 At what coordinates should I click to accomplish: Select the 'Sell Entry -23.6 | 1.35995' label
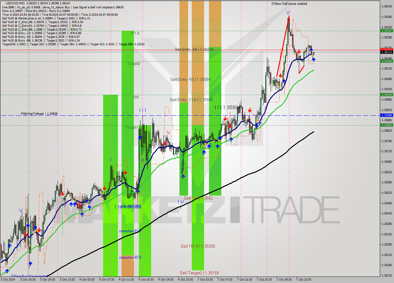click(x=191, y=100)
